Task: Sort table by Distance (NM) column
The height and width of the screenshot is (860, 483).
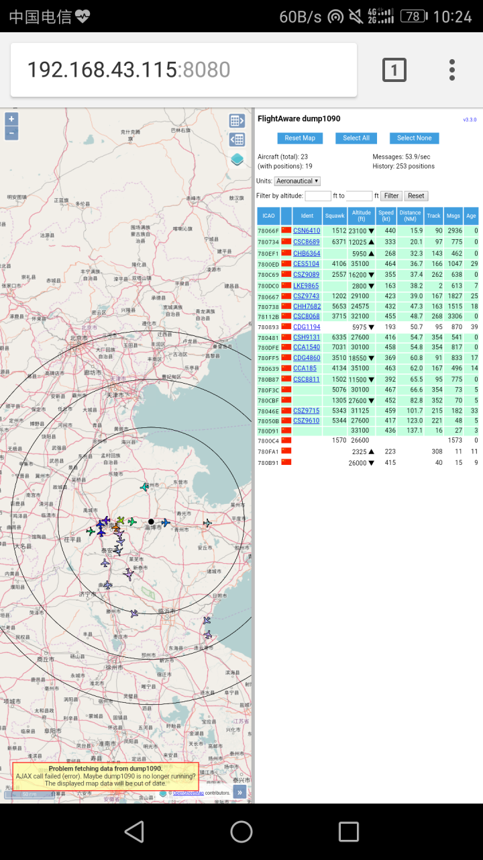Action: coord(410,216)
